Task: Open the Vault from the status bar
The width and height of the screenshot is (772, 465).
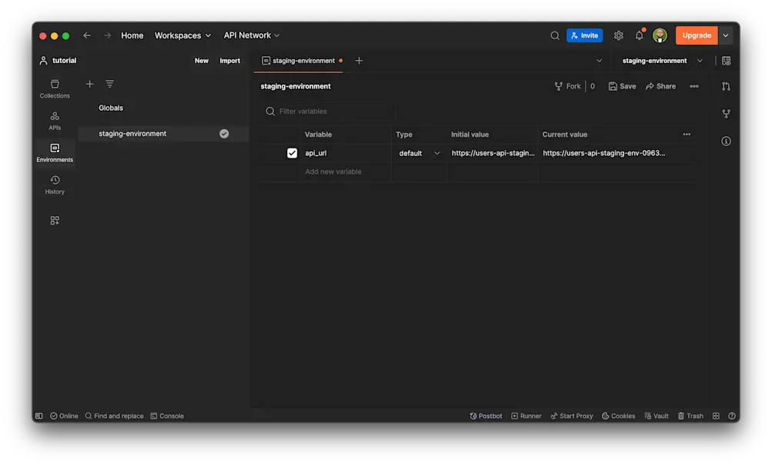Action: [x=656, y=415]
